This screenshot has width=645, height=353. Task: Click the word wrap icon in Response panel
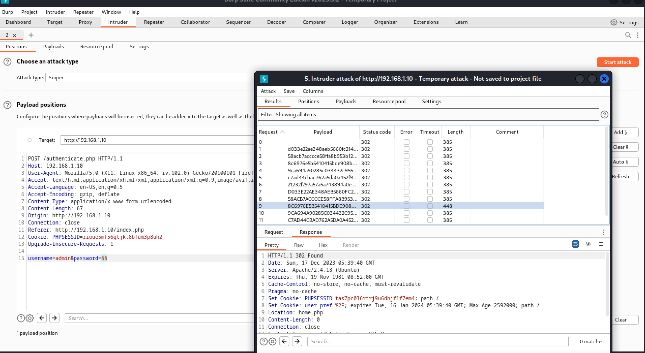click(x=575, y=244)
